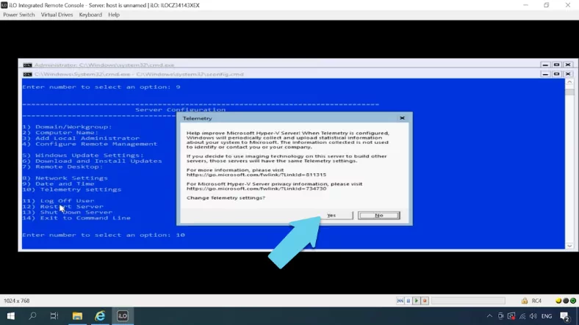The height and width of the screenshot is (325, 579).
Task: Click the skip-to-start playback button
Action: [x=400, y=301]
